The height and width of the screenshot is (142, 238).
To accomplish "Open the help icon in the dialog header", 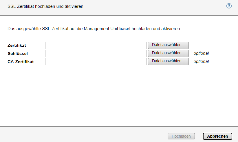I will tap(229, 6).
